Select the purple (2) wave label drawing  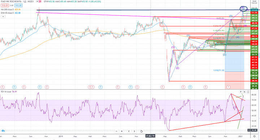coord(177,68)
